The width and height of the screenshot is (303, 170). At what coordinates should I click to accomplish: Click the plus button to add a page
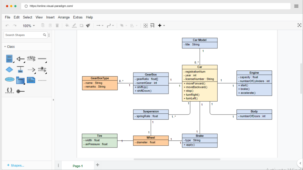click(97, 164)
